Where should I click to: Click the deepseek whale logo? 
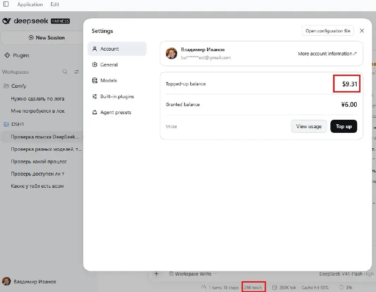pos(7,21)
